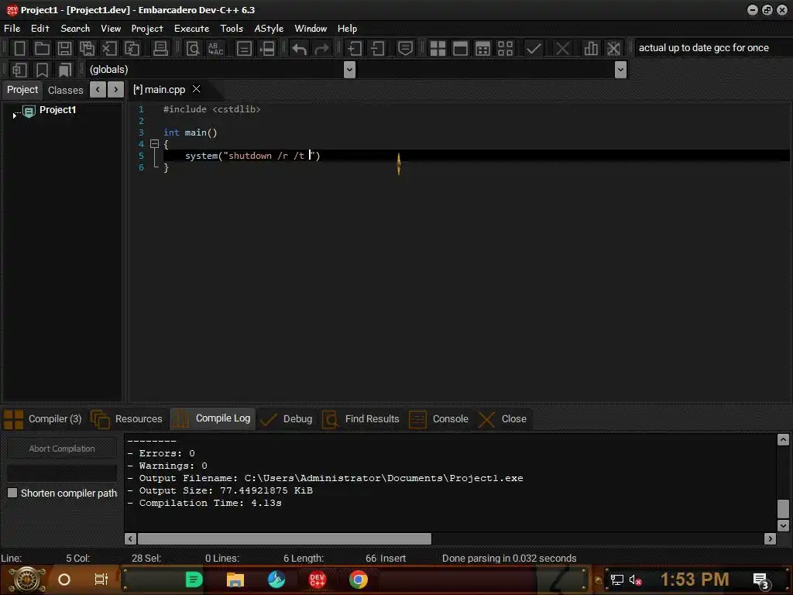793x595 pixels.
Task: Open the Debug bottom tab
Action: (287, 419)
